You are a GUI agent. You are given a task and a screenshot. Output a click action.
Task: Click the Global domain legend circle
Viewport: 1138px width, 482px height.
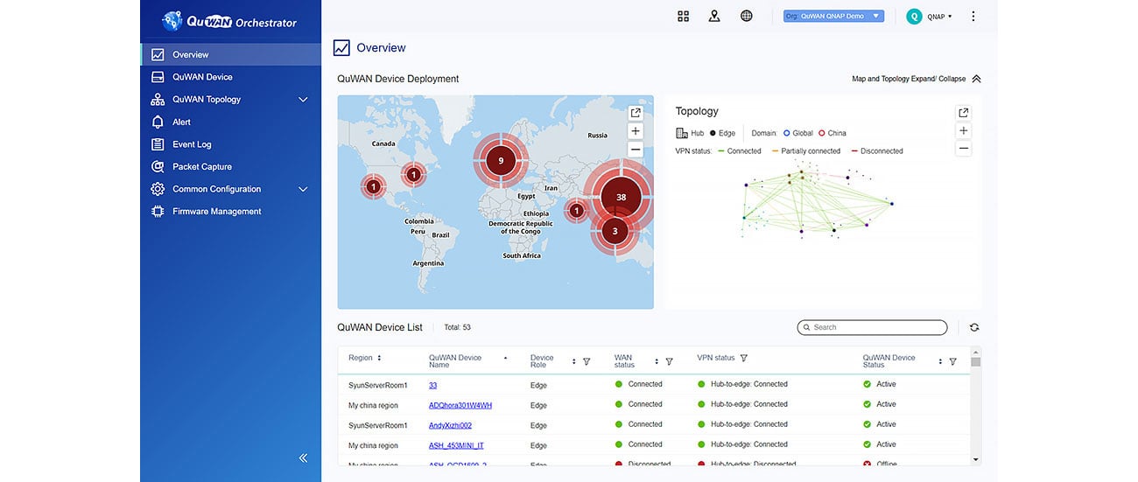pos(786,133)
